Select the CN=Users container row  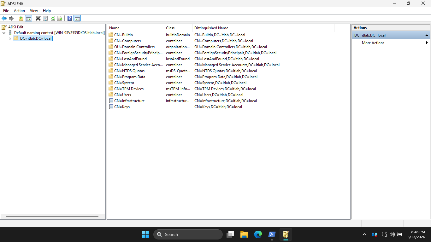[x=122, y=95]
